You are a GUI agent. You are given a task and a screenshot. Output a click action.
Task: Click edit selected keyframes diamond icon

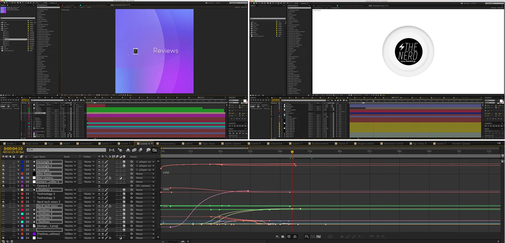pyautogui.click(x=342, y=237)
